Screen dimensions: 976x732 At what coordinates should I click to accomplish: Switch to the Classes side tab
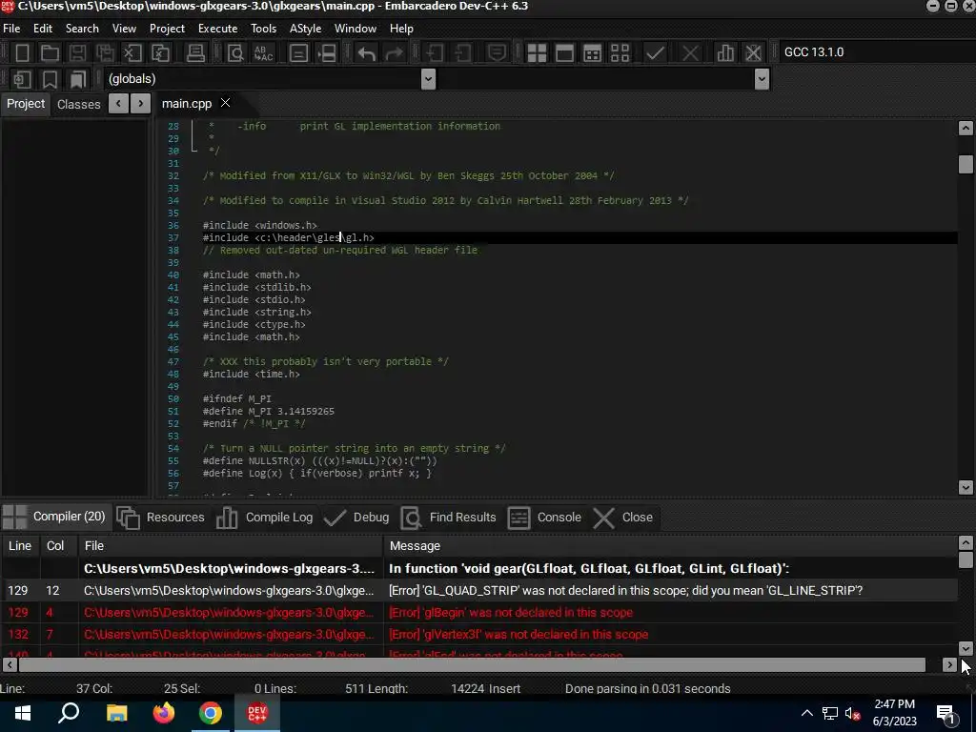pyautogui.click(x=78, y=104)
